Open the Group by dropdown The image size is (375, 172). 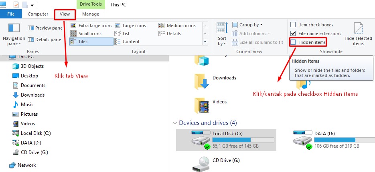pos(247,25)
